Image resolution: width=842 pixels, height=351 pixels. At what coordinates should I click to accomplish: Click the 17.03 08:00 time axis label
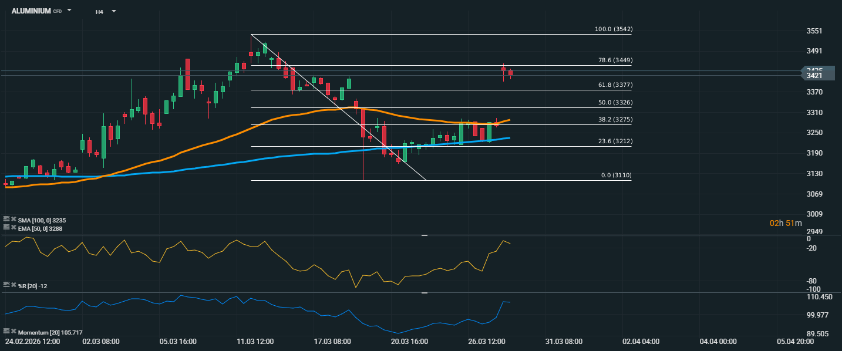(x=332, y=341)
